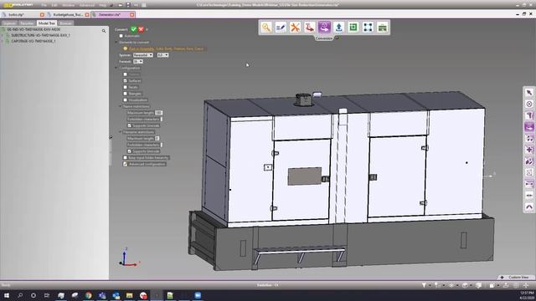The image size is (536, 301).
Task: Switch to the Kurbelgehäuse document tab
Action: (68, 15)
